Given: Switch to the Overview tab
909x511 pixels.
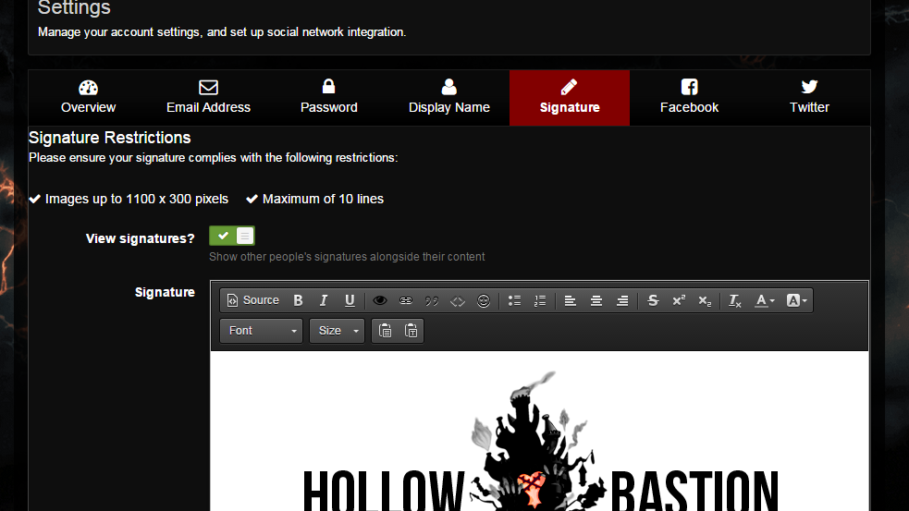Looking at the screenshot, I should (x=88, y=97).
